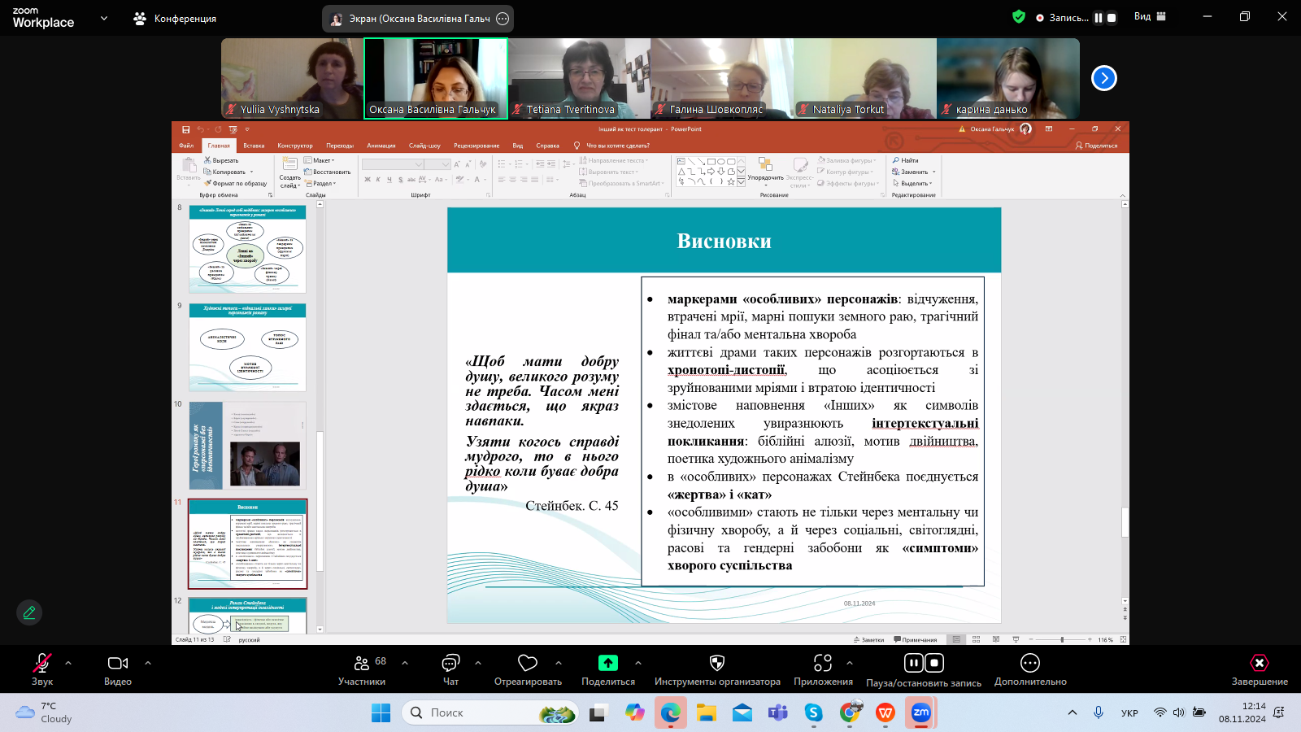1301x732 pixels.
Task: Show next participants with blue arrow
Action: pyautogui.click(x=1103, y=78)
